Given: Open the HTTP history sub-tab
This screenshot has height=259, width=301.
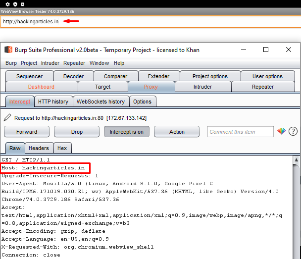Looking at the screenshot, I should point(53,102).
